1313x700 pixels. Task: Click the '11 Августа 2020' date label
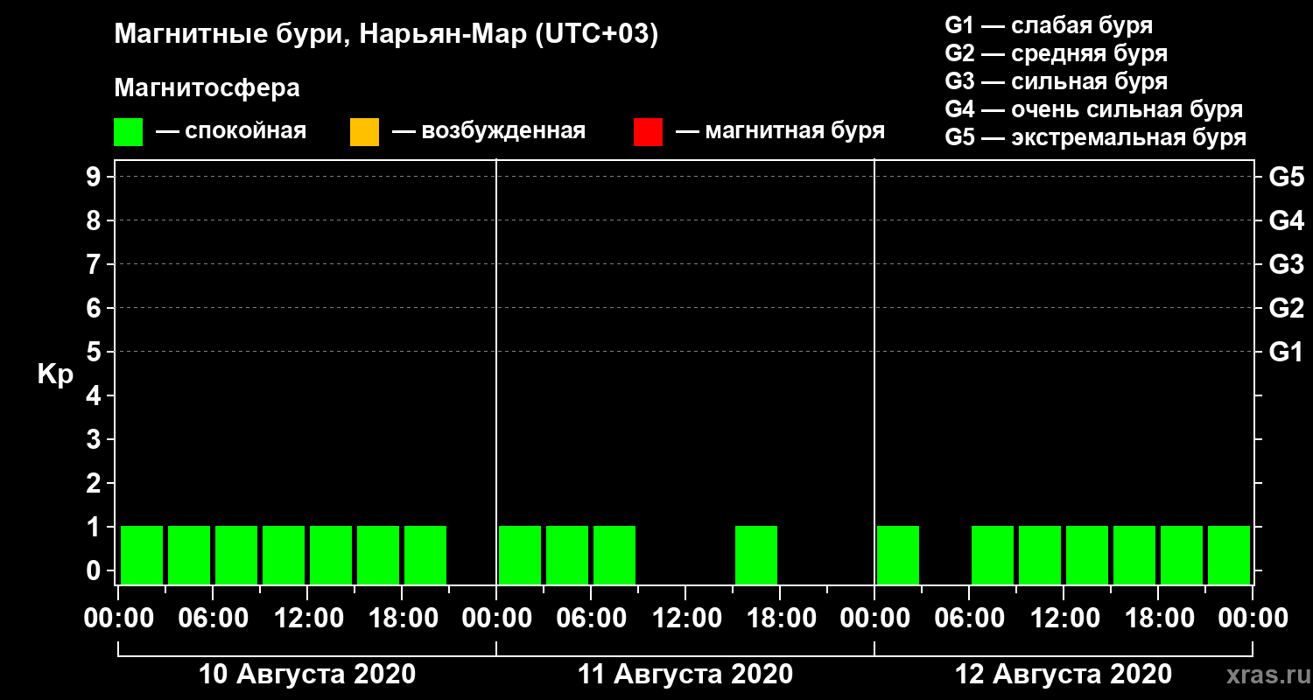coord(685,675)
